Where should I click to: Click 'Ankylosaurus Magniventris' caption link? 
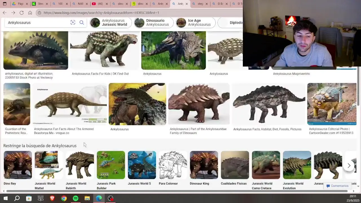coord(291,74)
